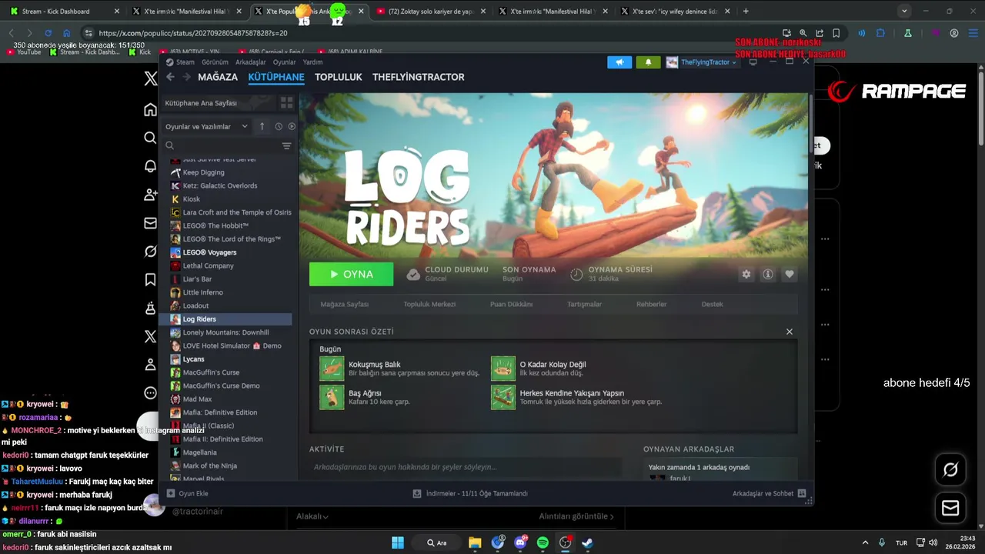Switch library to grid collections view

tap(286, 102)
